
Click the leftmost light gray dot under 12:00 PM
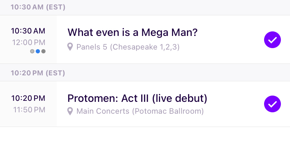32,51
